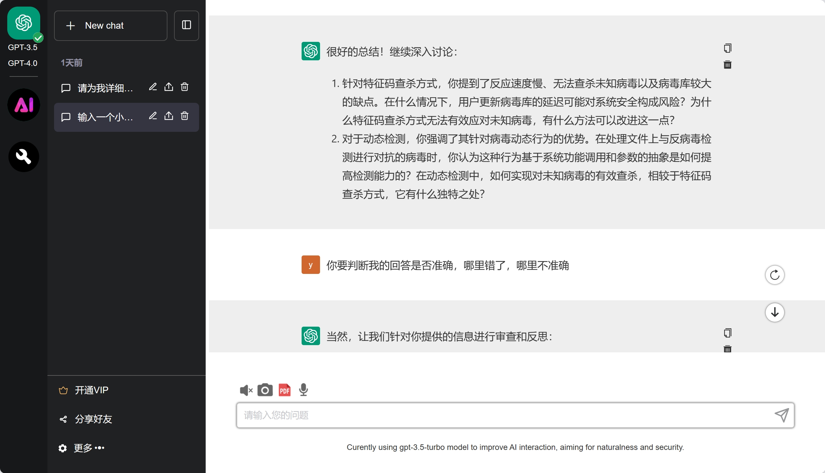Viewport: 825px width, 473px height.
Task: Rename the 输入一个小 conversation with pencil
Action: click(x=153, y=116)
